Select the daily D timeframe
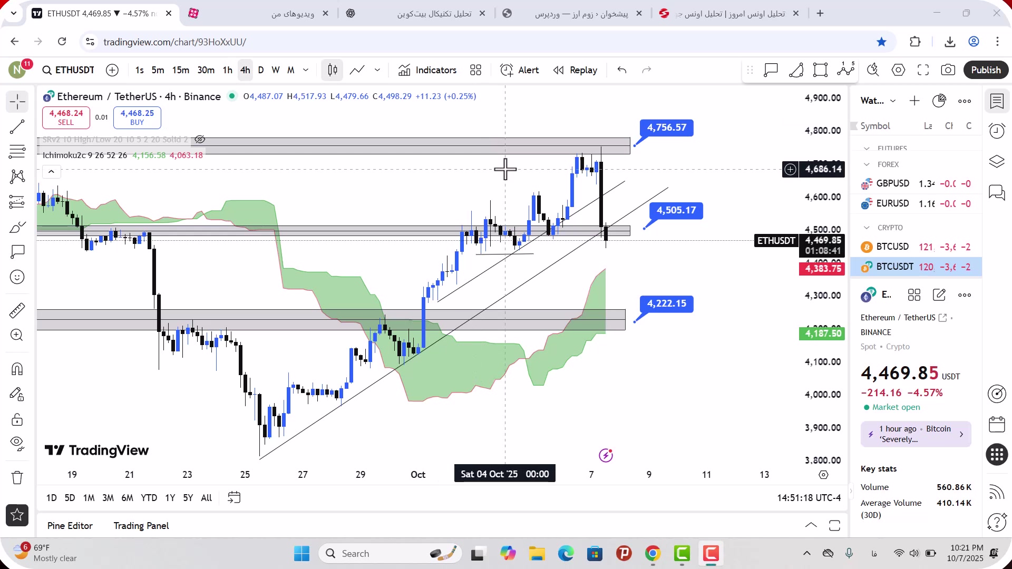Screen dimensions: 1012x569 [261, 70]
